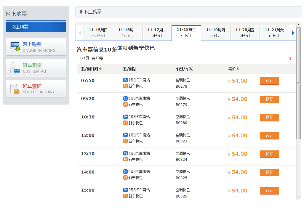Open the 网上购票 blue sidebar menu item
Screen dimensions: 304x212
(x=36, y=27)
